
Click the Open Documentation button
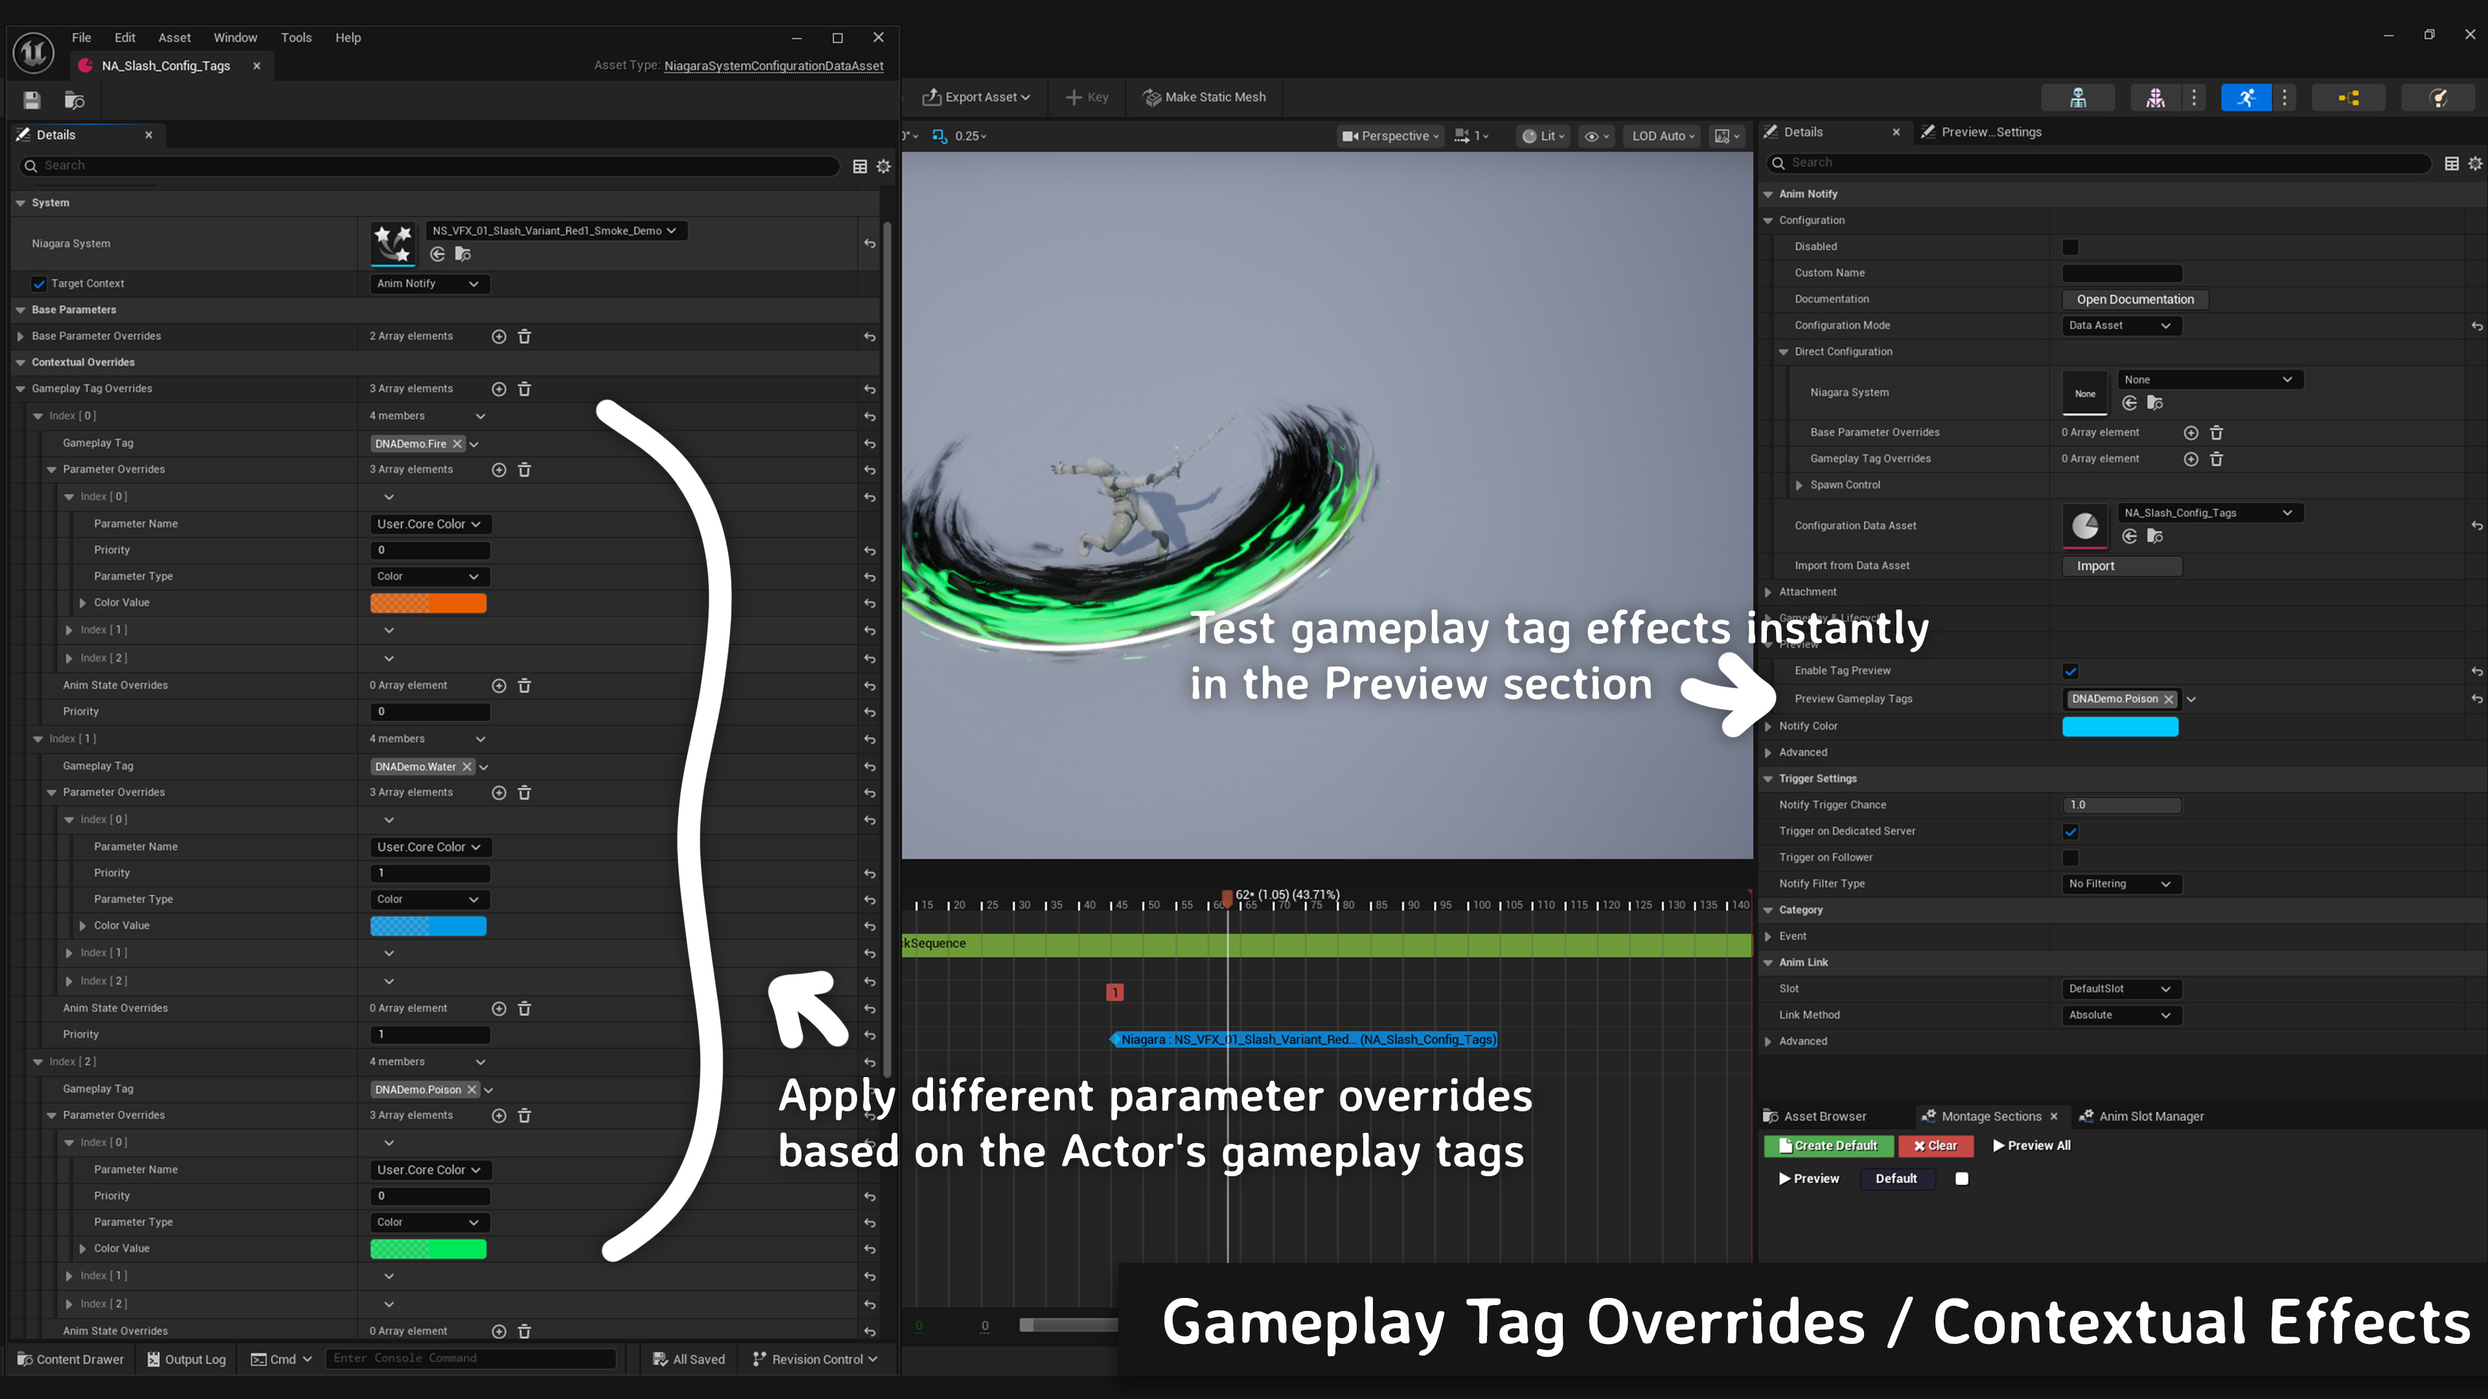2134,299
